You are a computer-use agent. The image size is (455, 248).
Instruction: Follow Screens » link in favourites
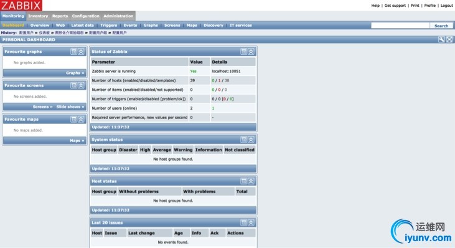(42, 107)
